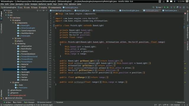189x106 pixels.
Task: Open the Refactor menu
Action: tap(42, 4)
